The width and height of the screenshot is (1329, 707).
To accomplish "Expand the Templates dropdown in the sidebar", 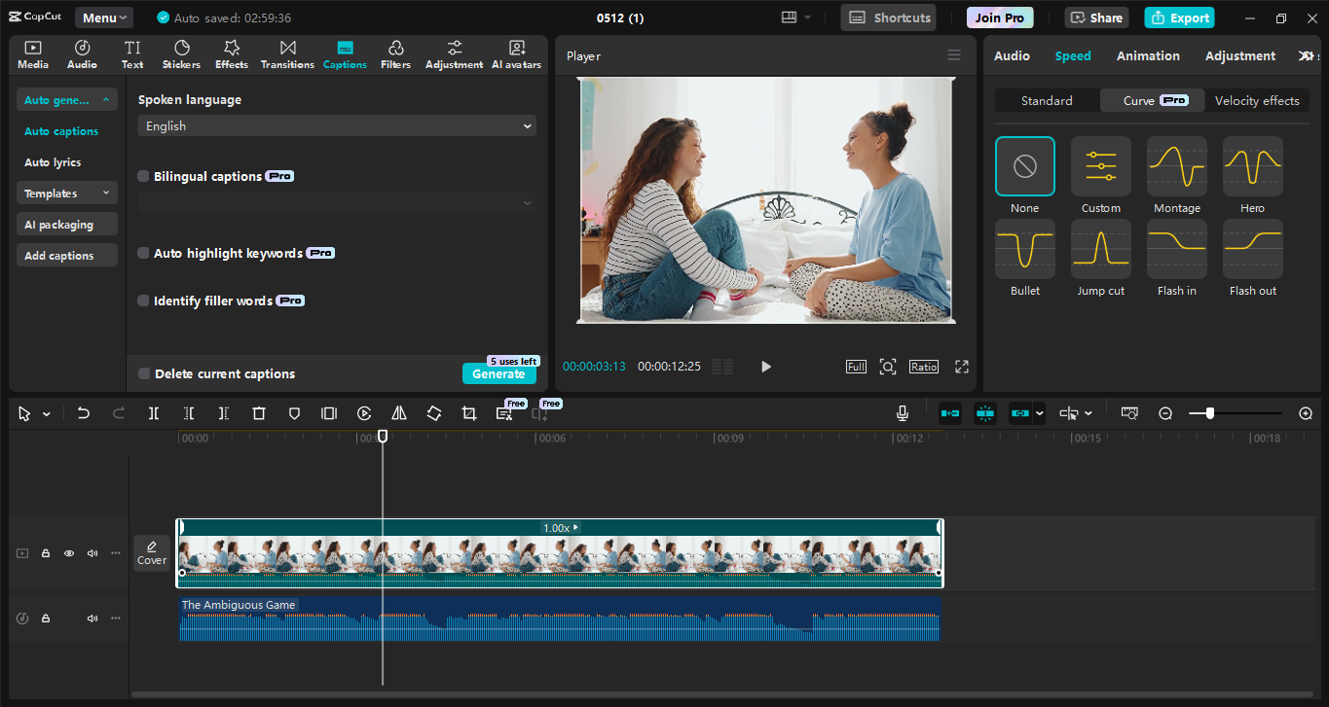I will pos(66,193).
